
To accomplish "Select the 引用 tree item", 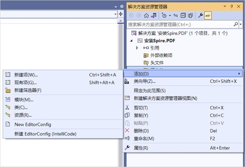I will tap(151, 48).
